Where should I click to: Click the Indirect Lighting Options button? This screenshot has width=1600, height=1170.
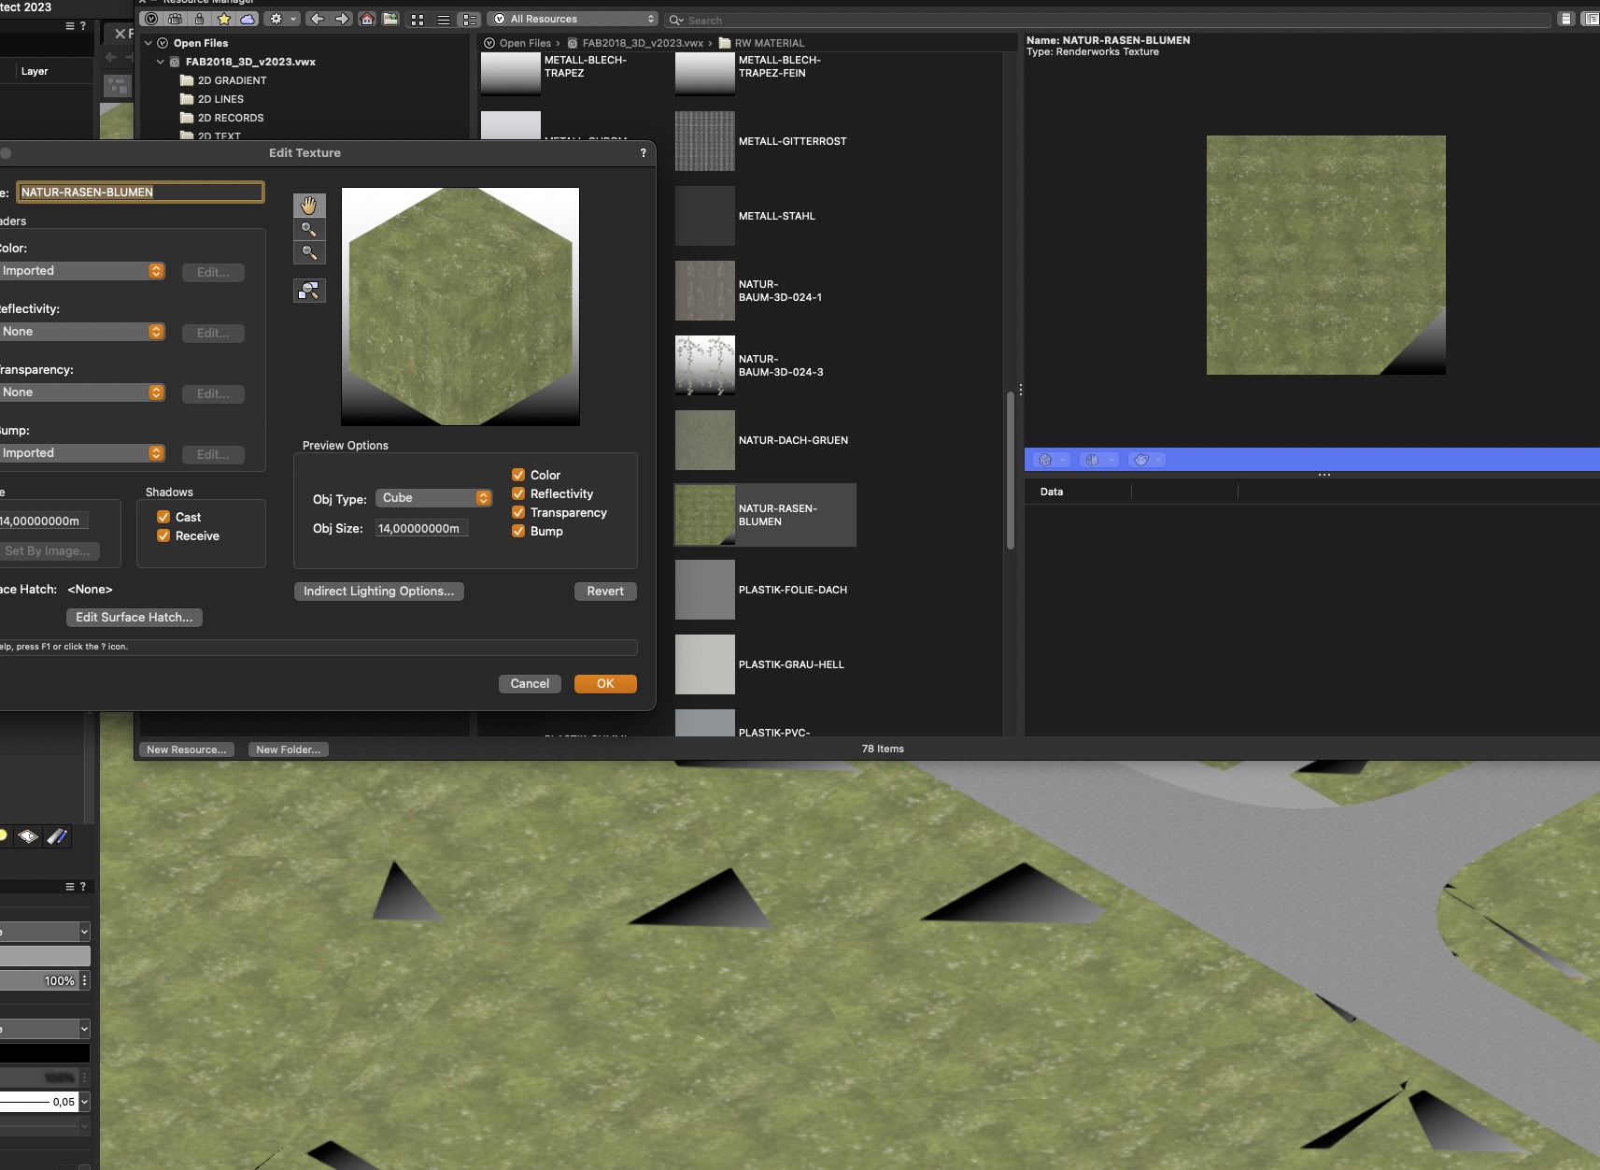378,591
